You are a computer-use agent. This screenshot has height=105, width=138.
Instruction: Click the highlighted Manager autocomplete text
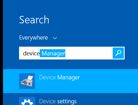coord(53,53)
